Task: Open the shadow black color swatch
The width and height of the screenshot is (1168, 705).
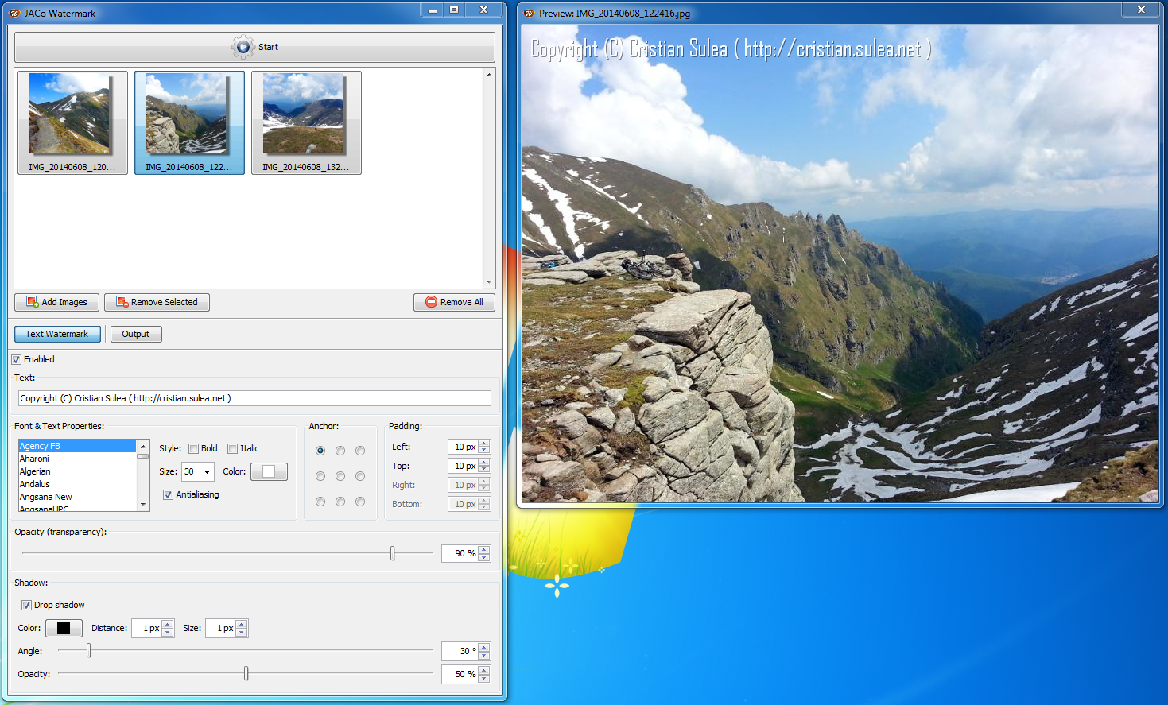Action: point(64,628)
